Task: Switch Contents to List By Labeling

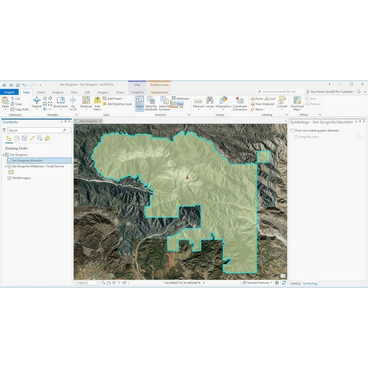Action: point(48,138)
